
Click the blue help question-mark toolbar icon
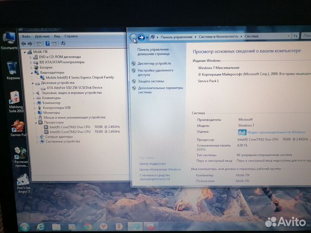[48, 44]
